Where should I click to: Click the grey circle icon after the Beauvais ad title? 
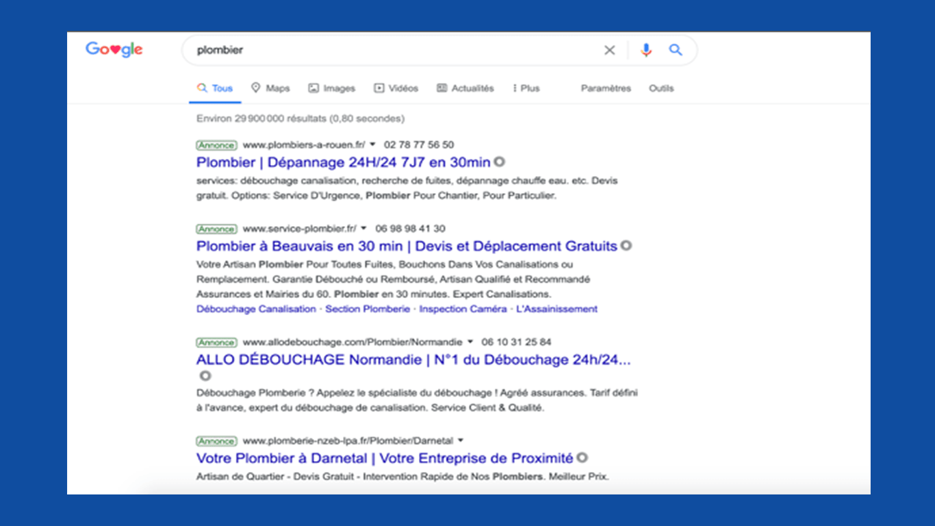(626, 246)
